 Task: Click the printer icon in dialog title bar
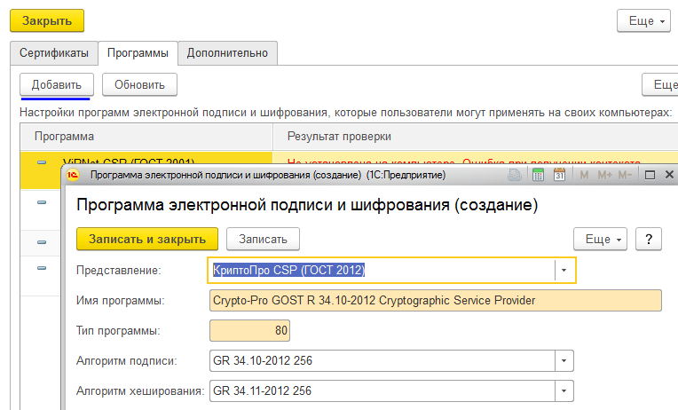(x=515, y=175)
